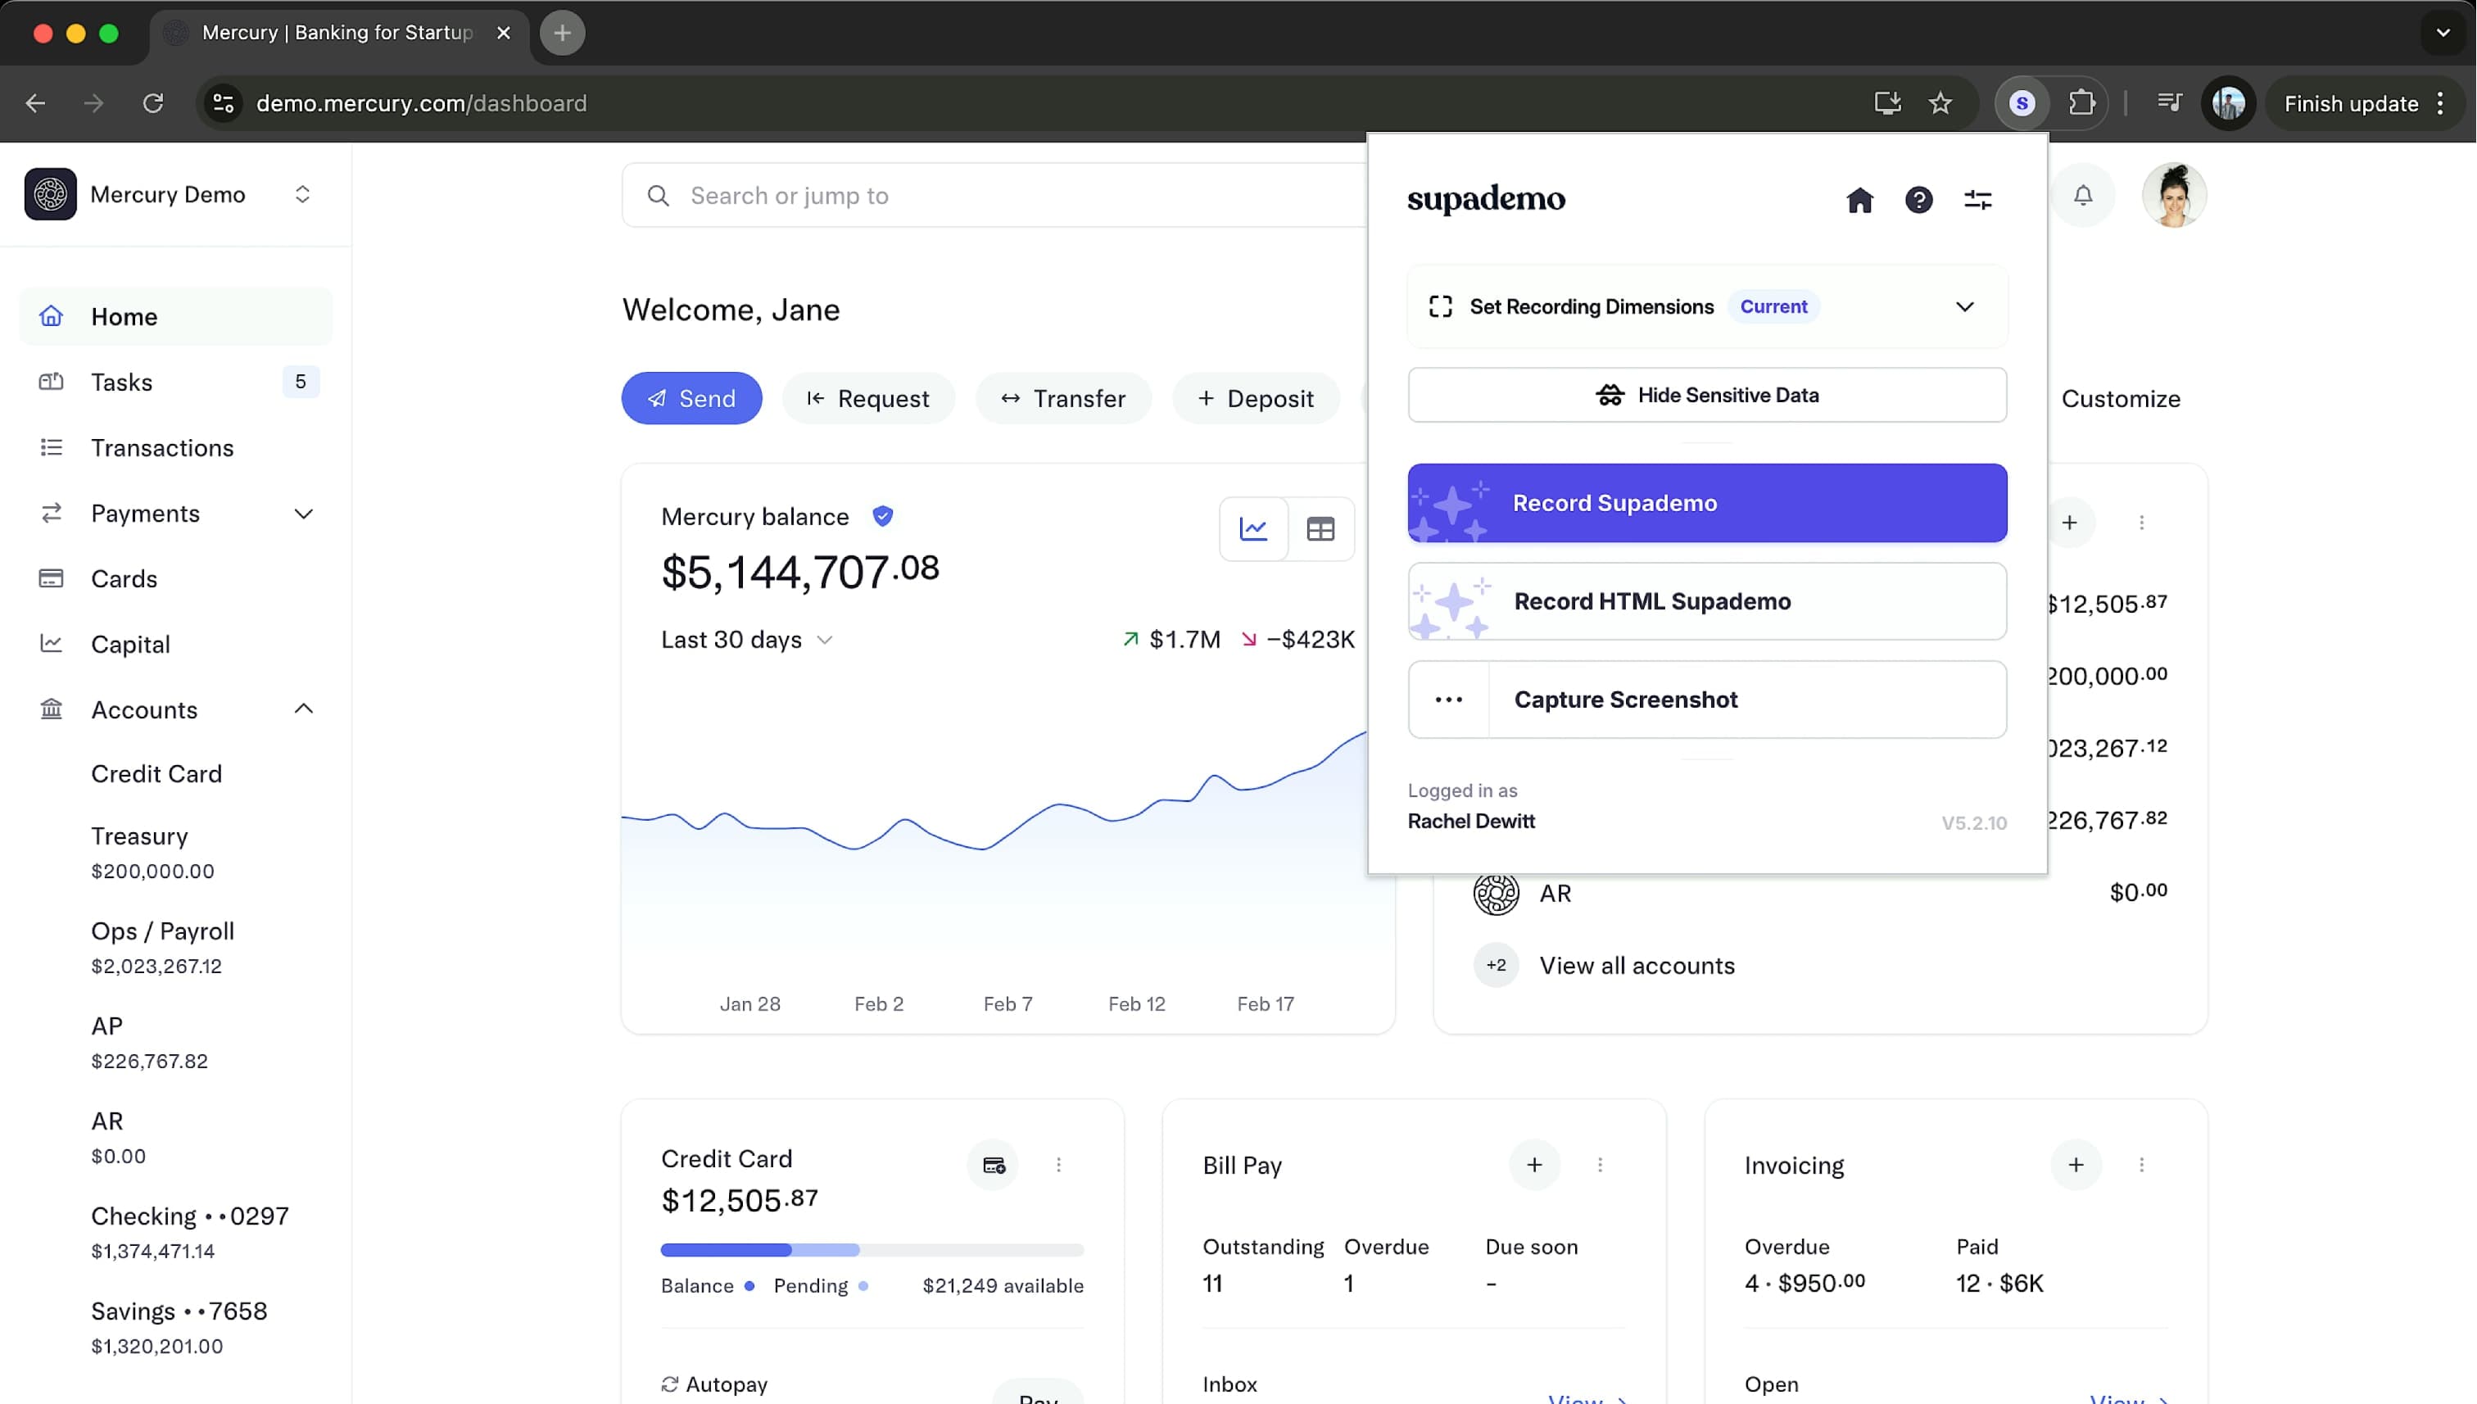This screenshot has height=1404, width=2477.
Task: Click the Transfer button
Action: point(1063,398)
